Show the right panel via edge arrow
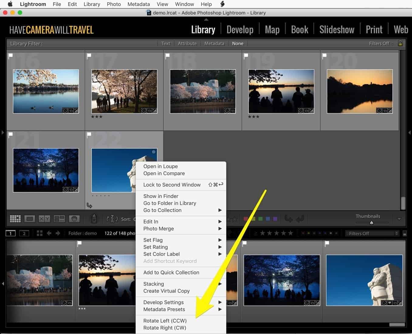Screen dimensions: 412x334 tap(410, 133)
